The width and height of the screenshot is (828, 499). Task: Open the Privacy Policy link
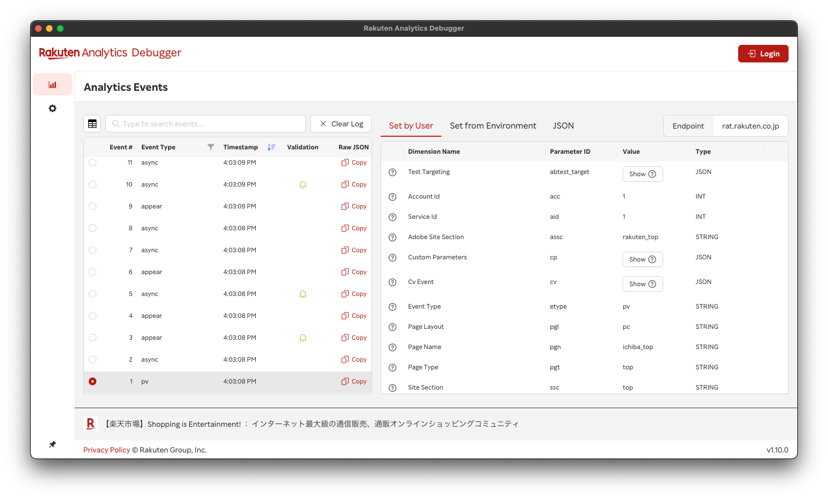click(x=107, y=450)
